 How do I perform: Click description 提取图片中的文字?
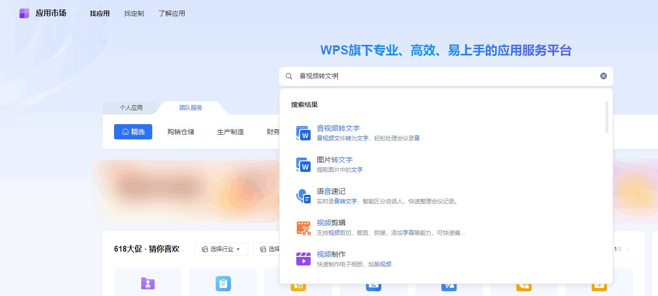340,170
